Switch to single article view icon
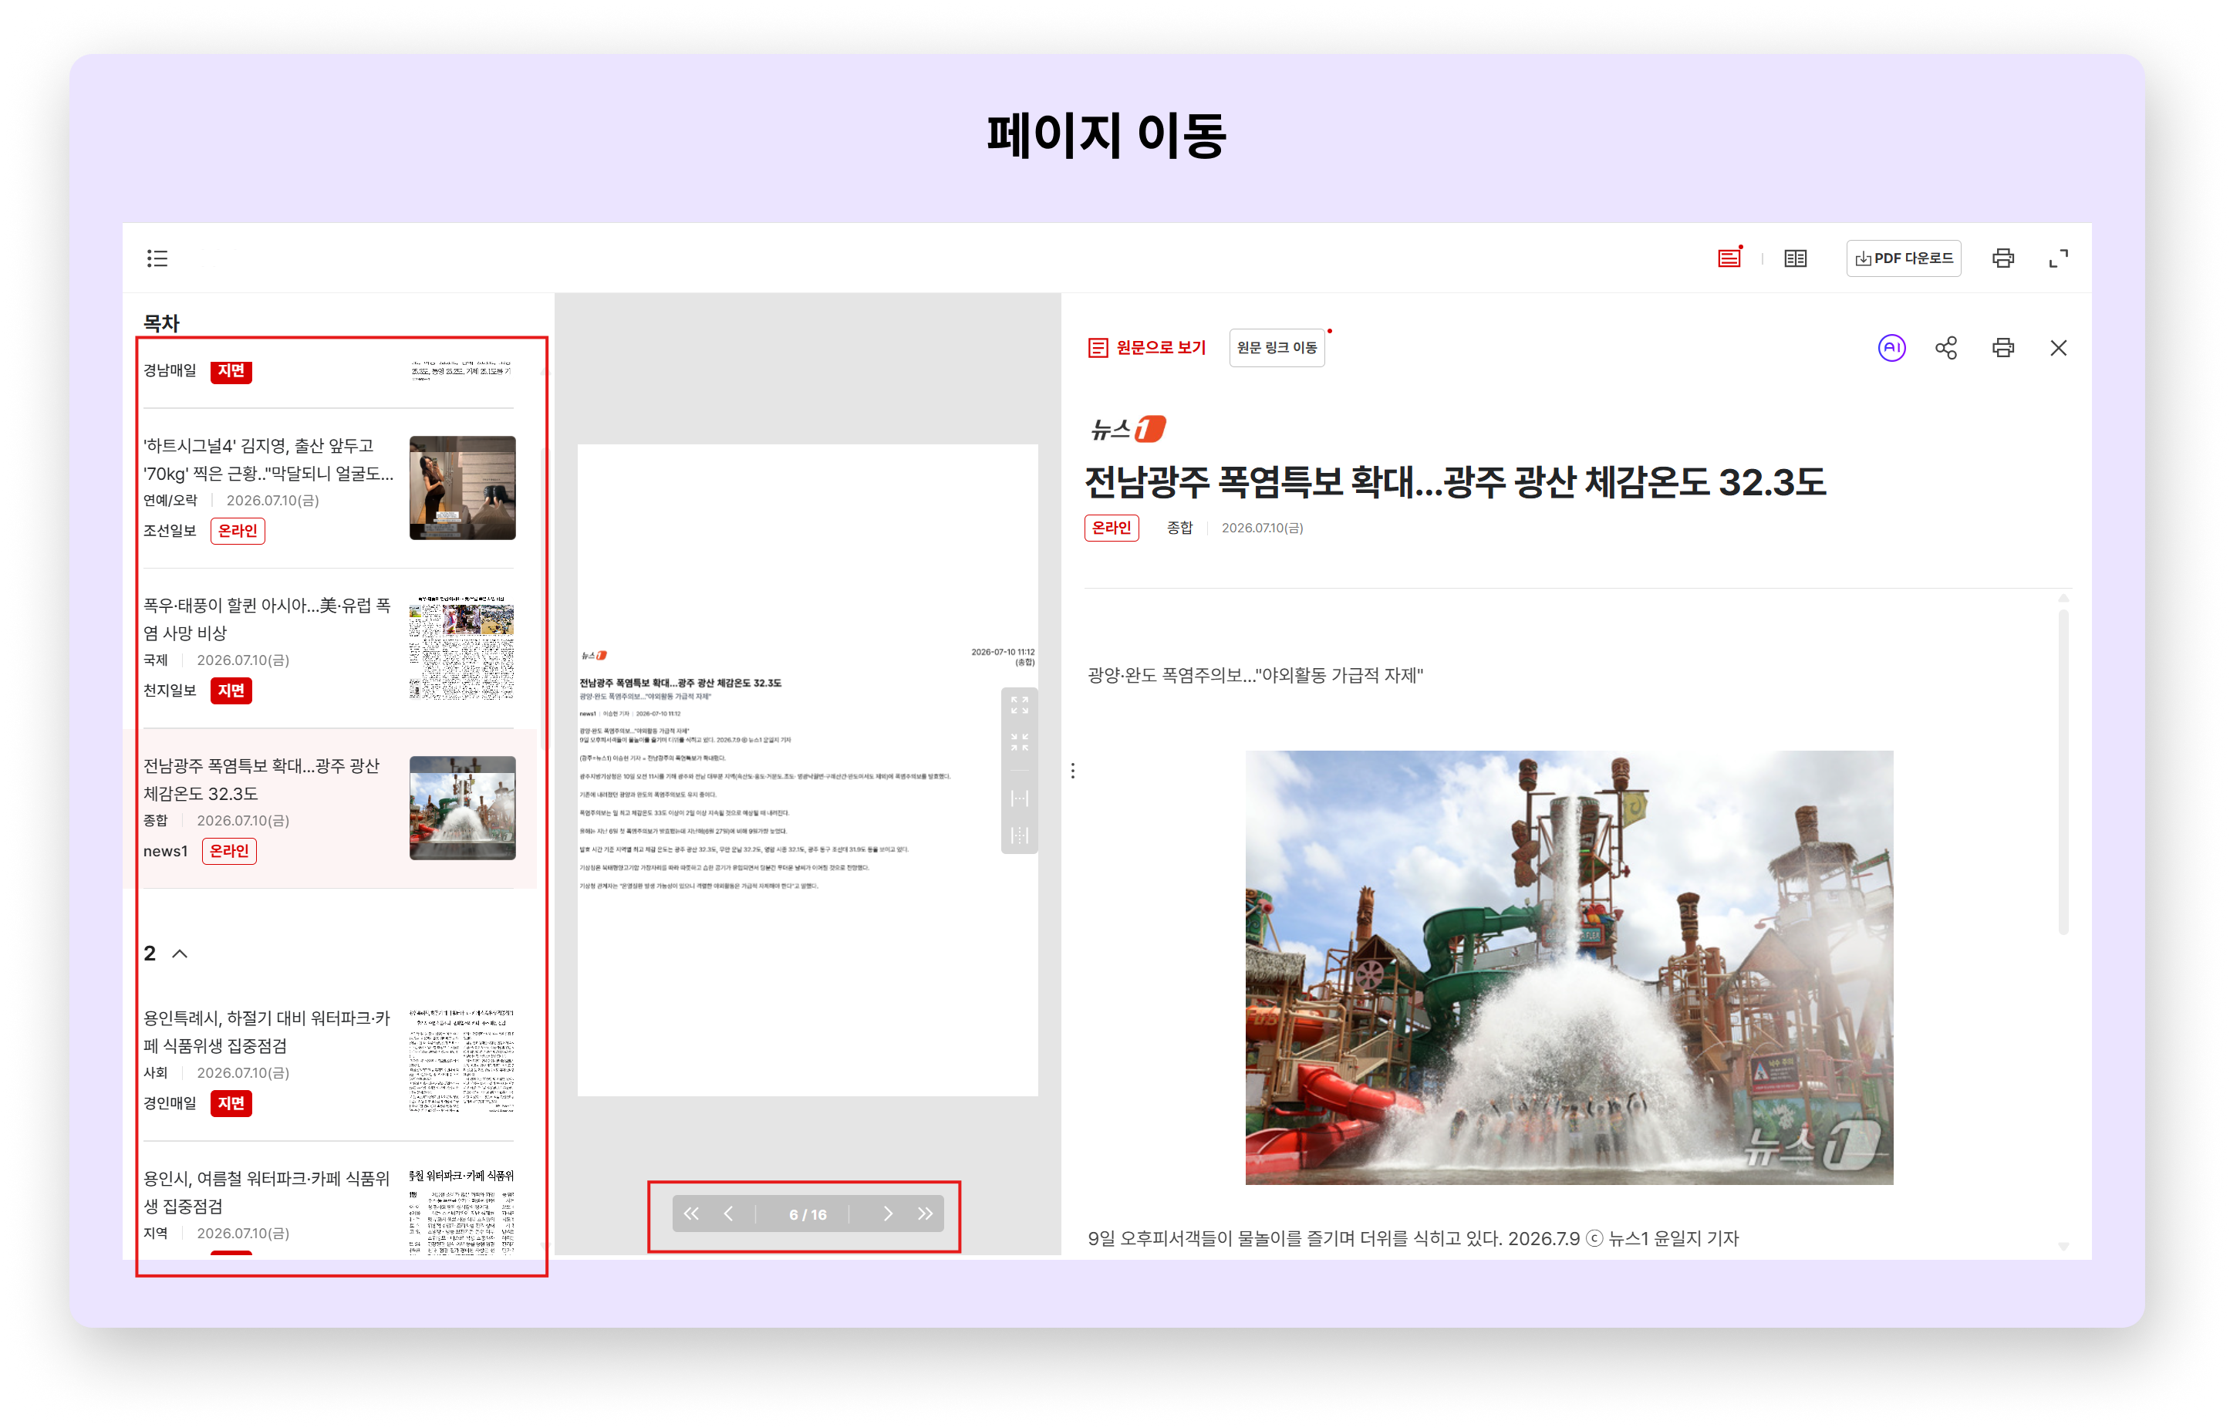The height and width of the screenshot is (1428, 2230). 1729,258
